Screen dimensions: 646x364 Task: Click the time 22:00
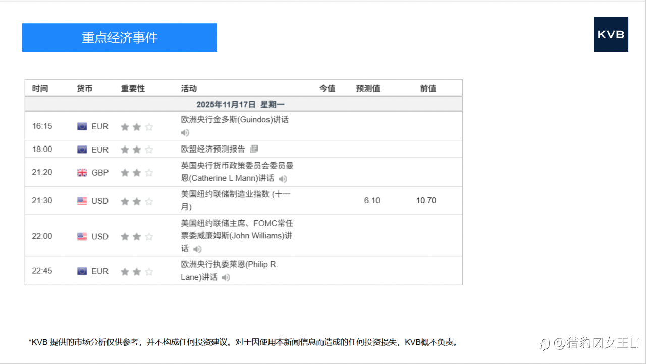tap(42, 236)
